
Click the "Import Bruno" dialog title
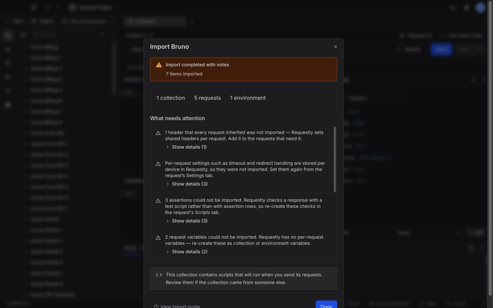pos(169,47)
